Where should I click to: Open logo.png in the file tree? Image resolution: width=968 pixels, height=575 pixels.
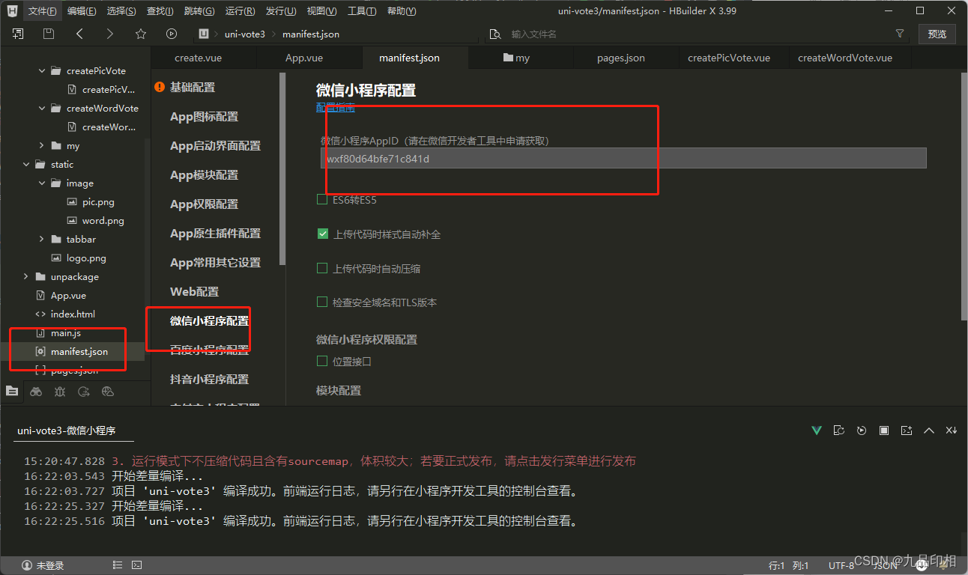86,258
